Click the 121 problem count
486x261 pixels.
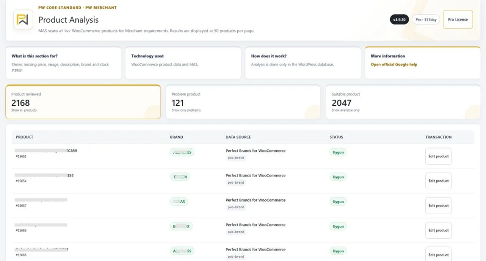click(x=178, y=103)
